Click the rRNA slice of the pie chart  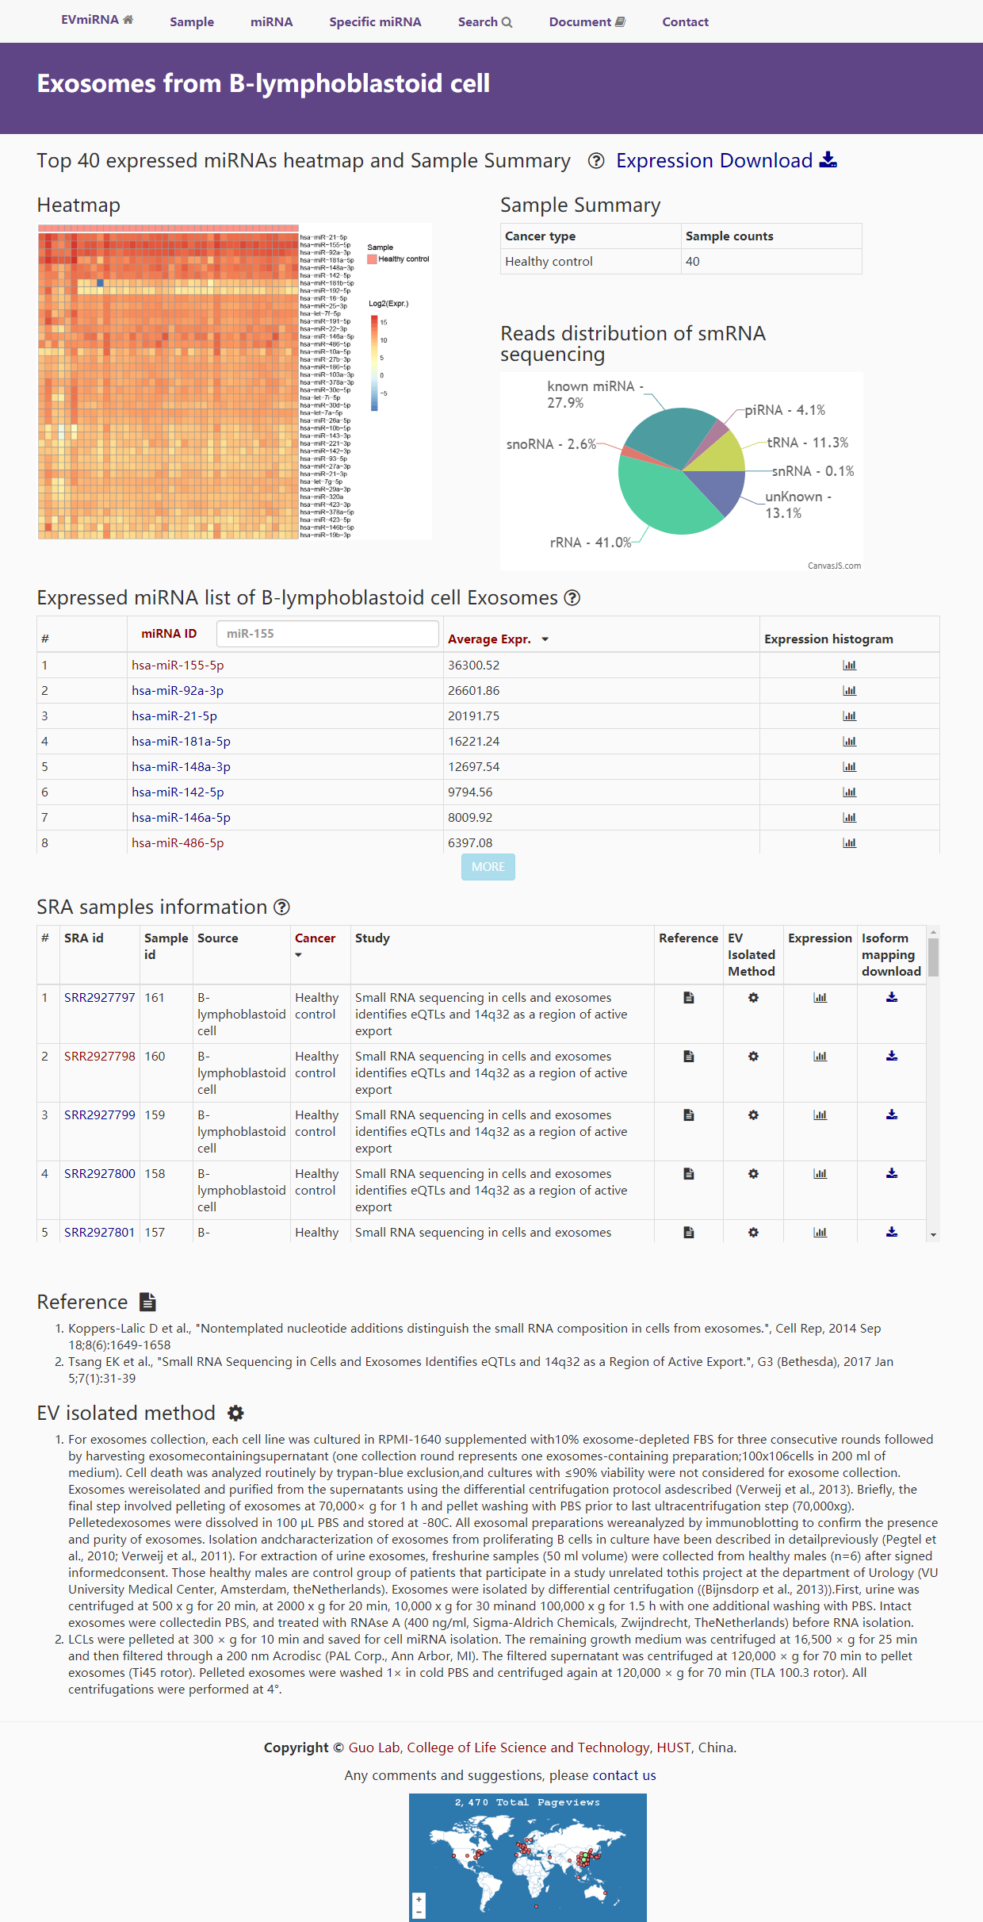point(670,500)
